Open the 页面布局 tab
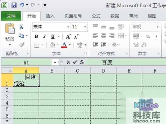 coord(73,16)
